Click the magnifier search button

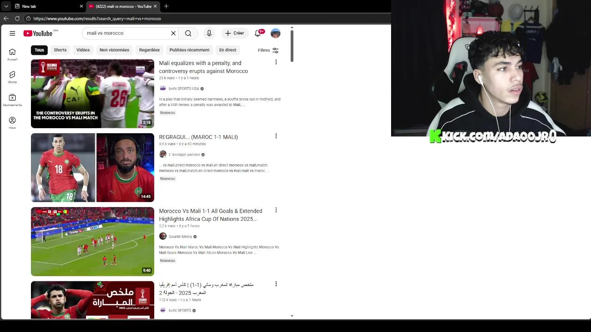[x=188, y=33]
